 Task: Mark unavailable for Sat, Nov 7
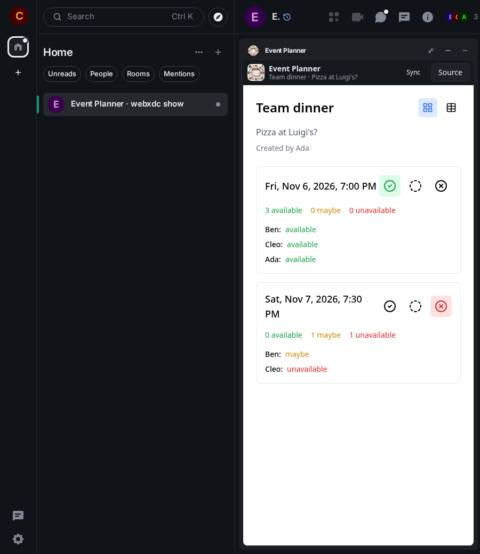tap(441, 306)
